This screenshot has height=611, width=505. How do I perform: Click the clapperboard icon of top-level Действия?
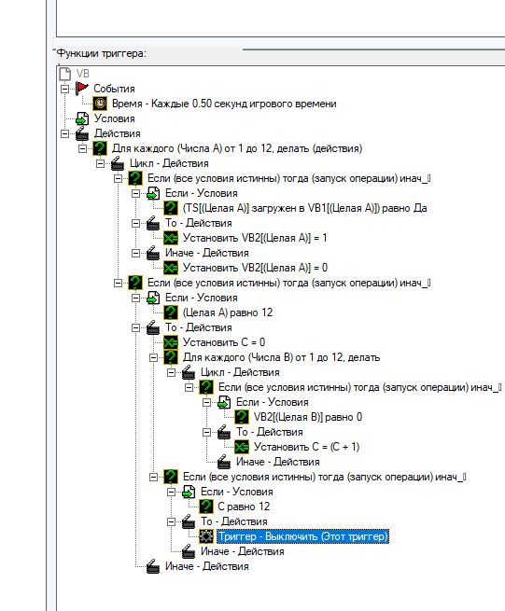[x=82, y=133]
